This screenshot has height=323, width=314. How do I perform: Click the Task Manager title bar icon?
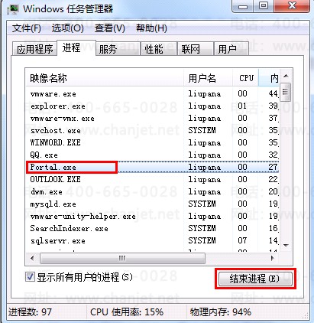13,8
